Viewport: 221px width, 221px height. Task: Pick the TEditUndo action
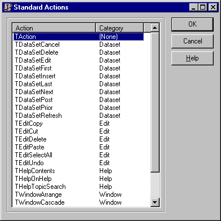tap(78, 163)
